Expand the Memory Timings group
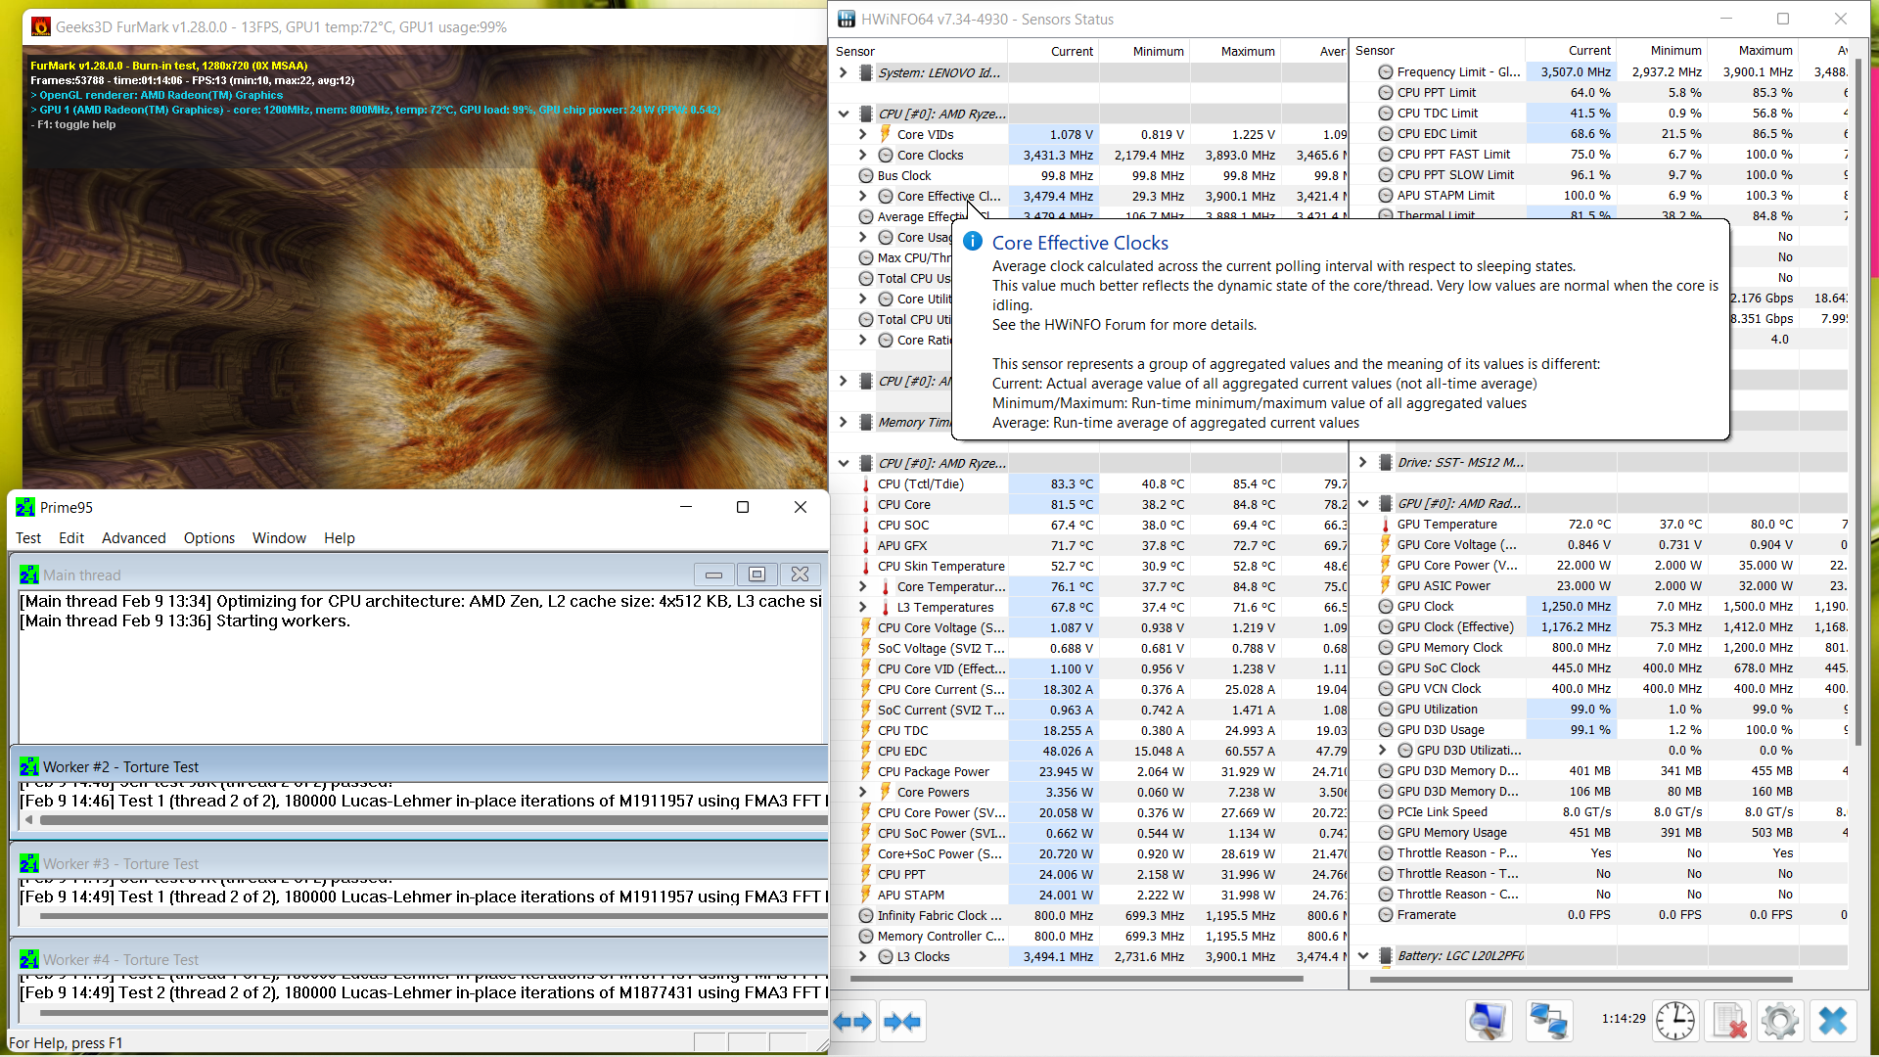1879x1057 pixels. point(844,422)
